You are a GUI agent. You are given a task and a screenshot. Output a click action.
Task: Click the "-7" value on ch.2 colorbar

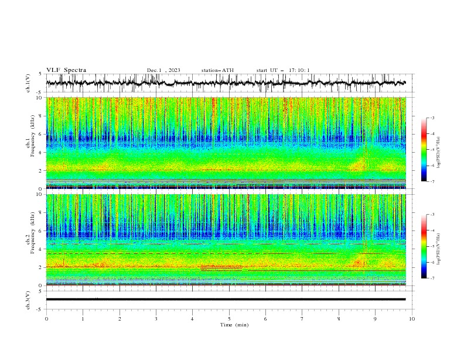point(432,278)
